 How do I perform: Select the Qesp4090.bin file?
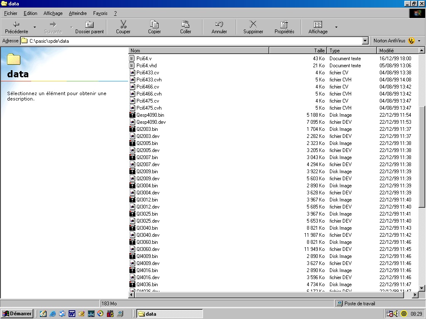point(150,115)
